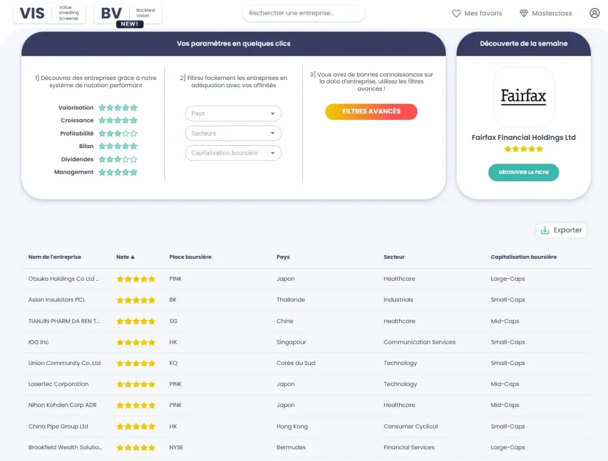
Task: Click the Exporter download icon
Action: [545, 230]
